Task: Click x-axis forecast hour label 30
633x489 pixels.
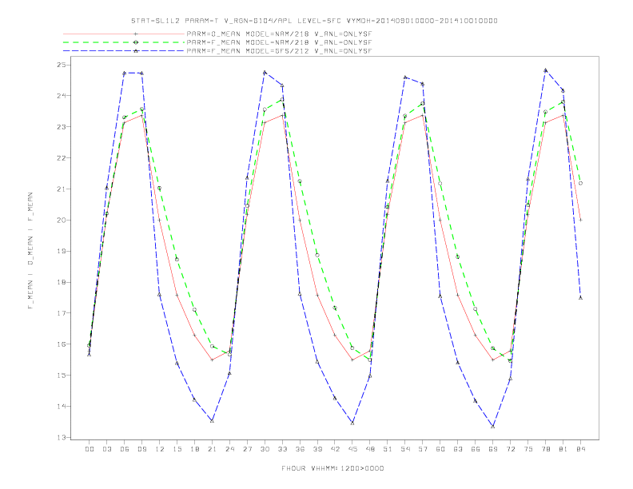Action: [265, 449]
